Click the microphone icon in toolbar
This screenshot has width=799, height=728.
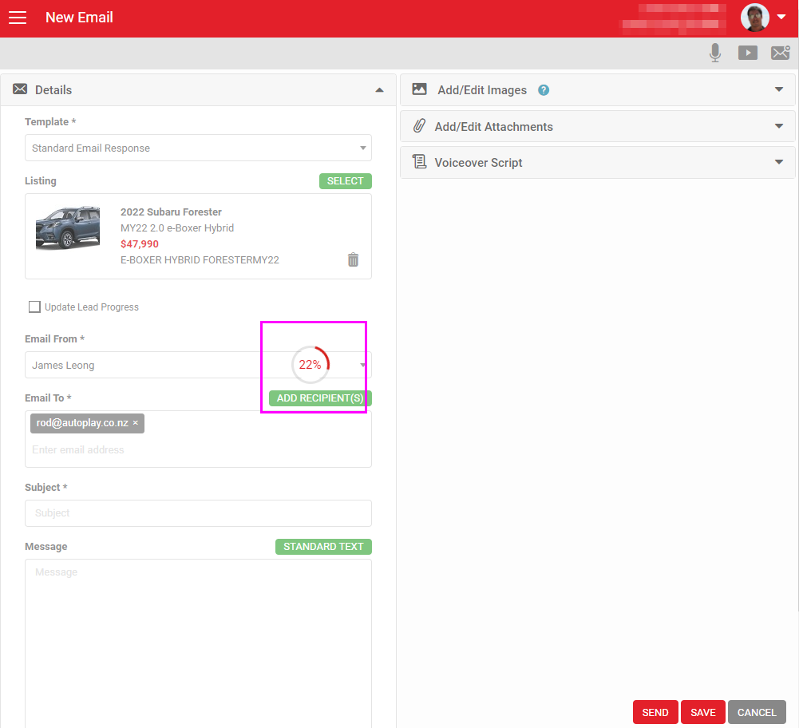click(x=715, y=53)
